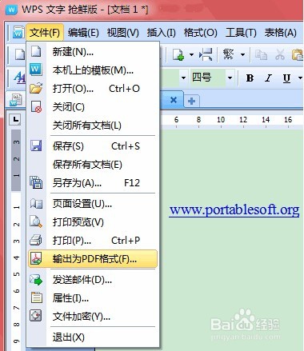Open the 格式(O) menu
This screenshot has width=304, height=351.
[201, 33]
